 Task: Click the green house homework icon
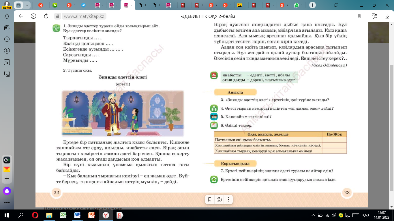click(214, 180)
